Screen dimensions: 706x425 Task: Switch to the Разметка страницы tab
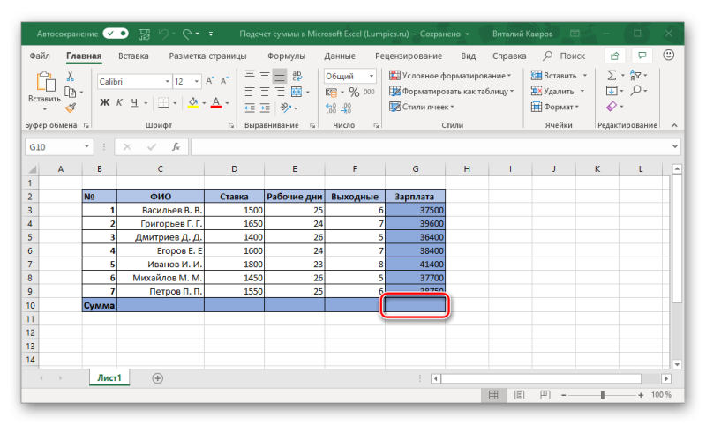pyautogui.click(x=207, y=56)
